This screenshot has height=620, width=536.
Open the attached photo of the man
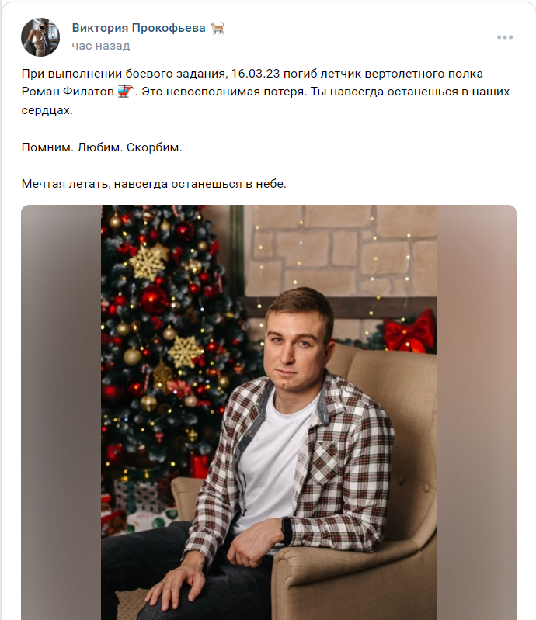[269, 412]
